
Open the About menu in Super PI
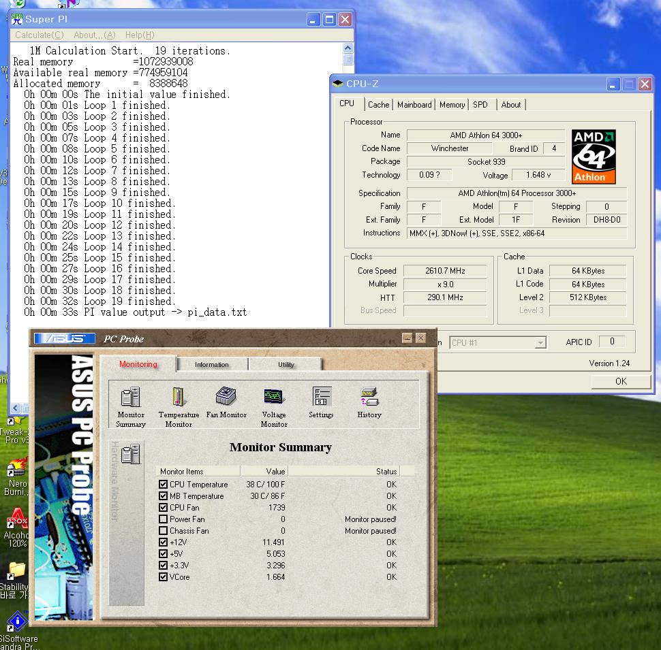95,35
